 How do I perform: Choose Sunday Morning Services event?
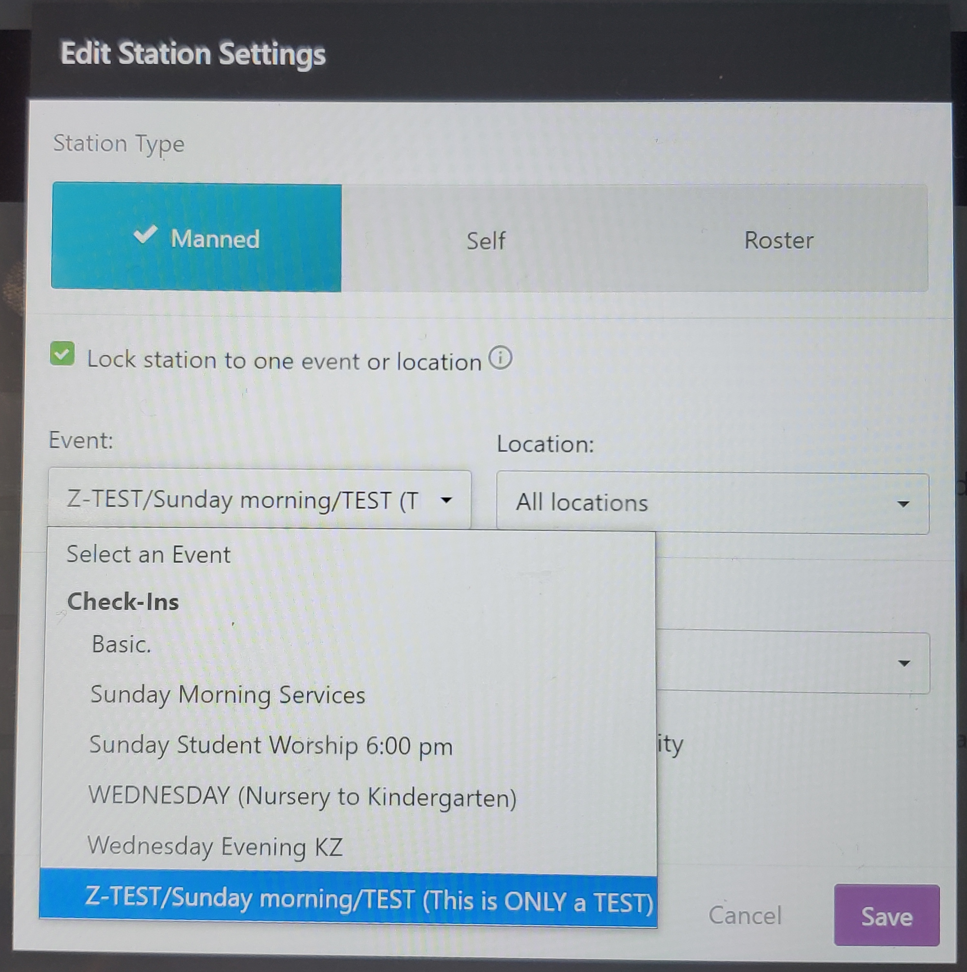[227, 695]
